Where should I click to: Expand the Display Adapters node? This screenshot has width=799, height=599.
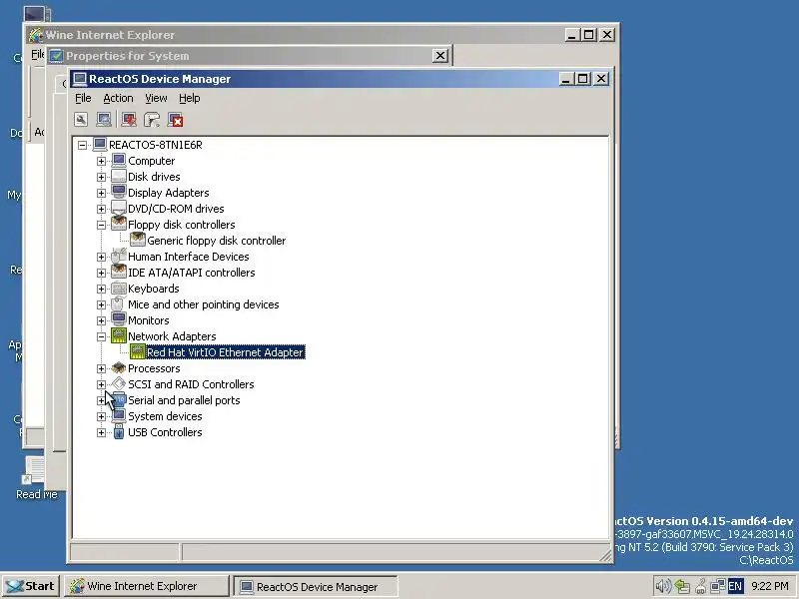click(101, 193)
